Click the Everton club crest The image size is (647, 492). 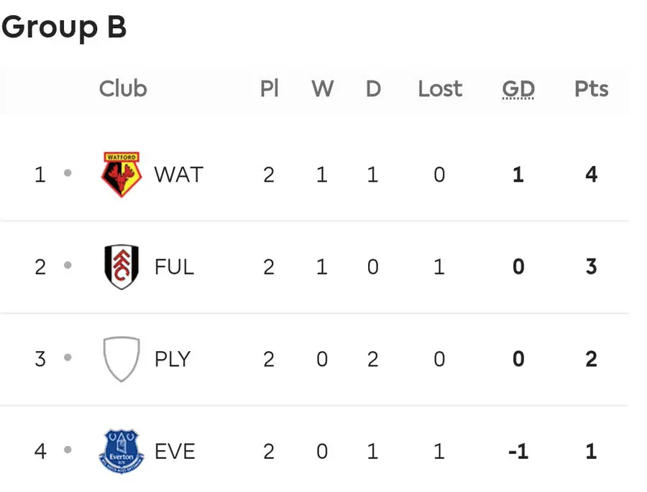point(121,452)
